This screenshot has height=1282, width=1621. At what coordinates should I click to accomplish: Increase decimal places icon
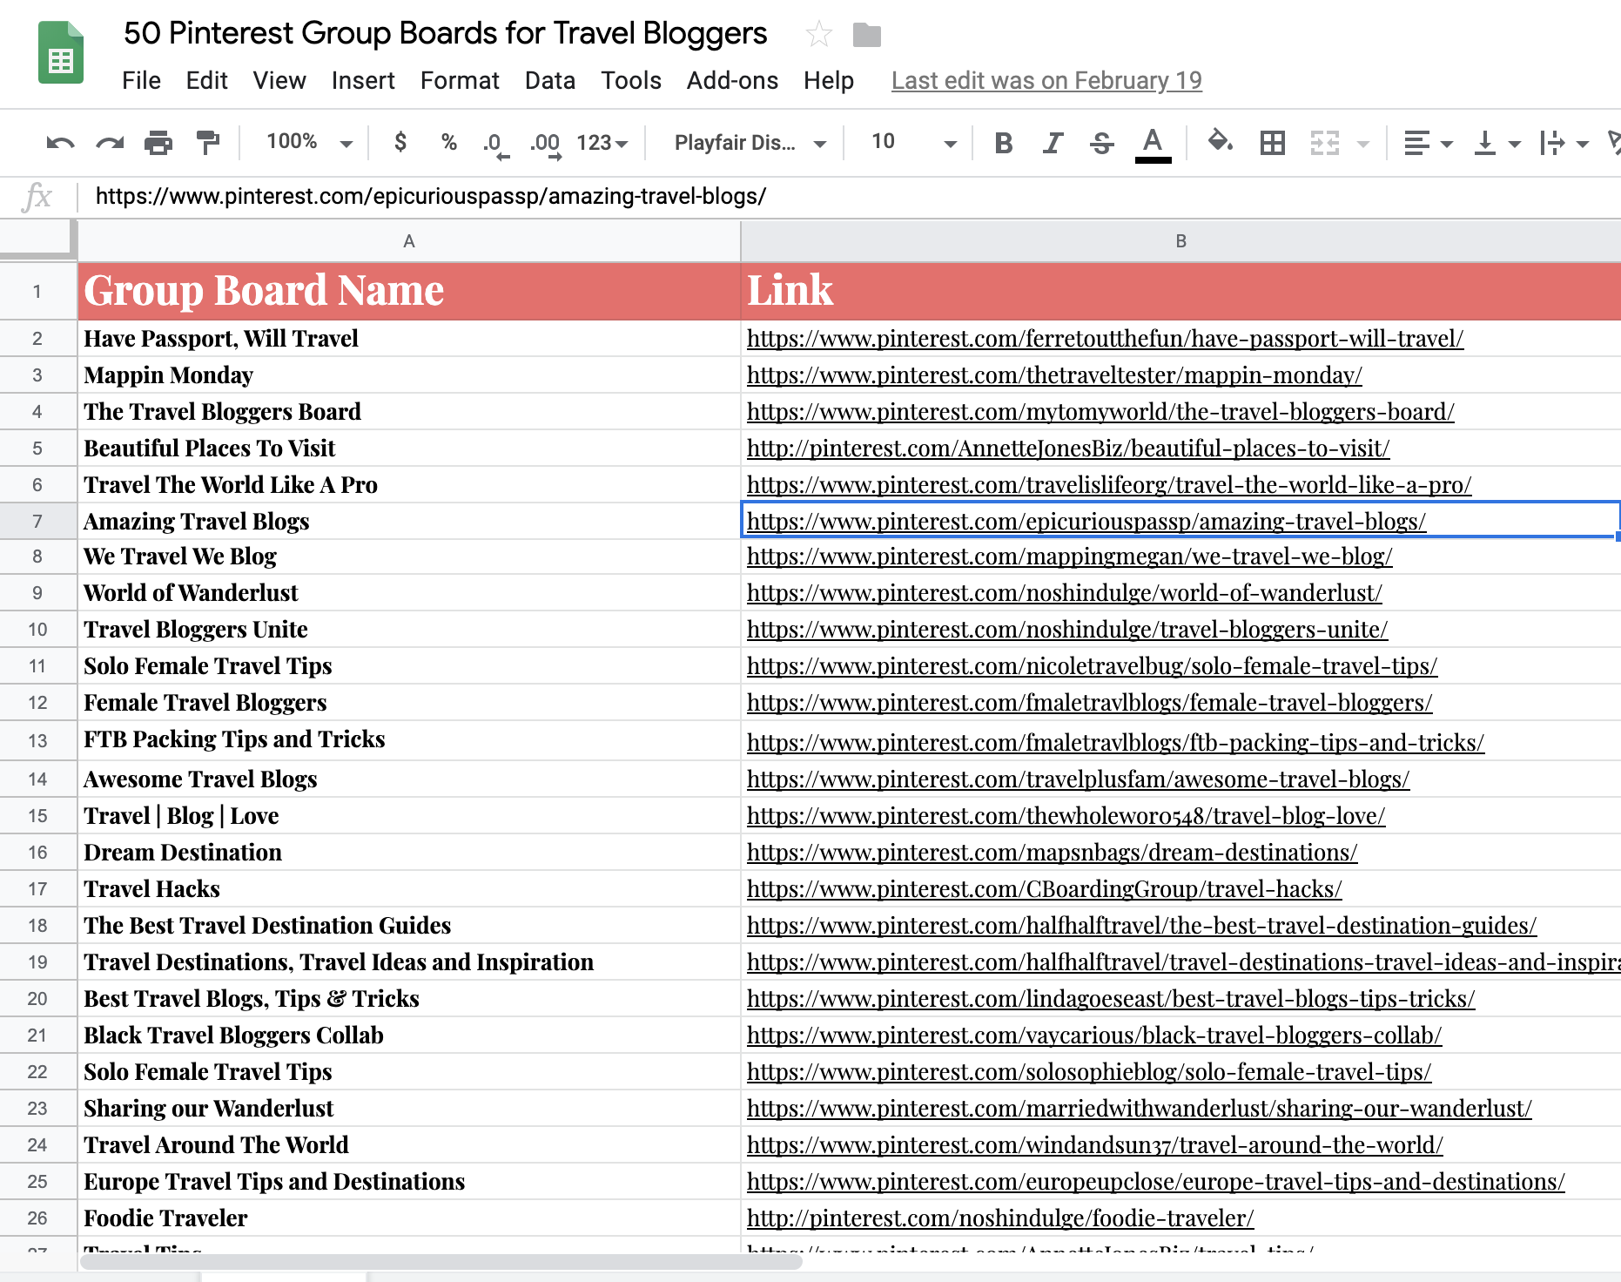pyautogui.click(x=546, y=144)
